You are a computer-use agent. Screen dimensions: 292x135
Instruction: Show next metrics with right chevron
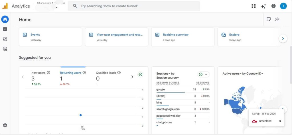tap(132, 77)
